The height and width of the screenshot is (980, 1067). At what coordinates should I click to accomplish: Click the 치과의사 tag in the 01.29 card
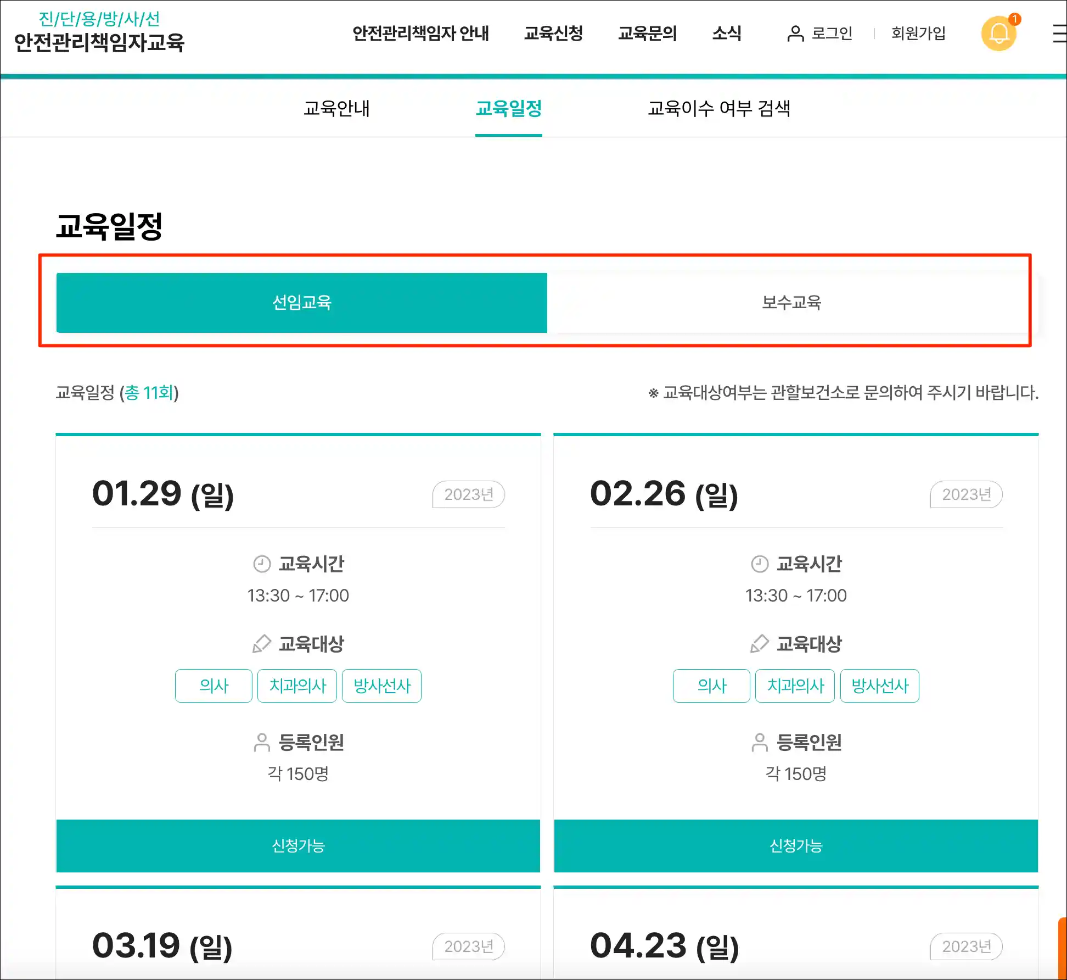click(x=297, y=686)
